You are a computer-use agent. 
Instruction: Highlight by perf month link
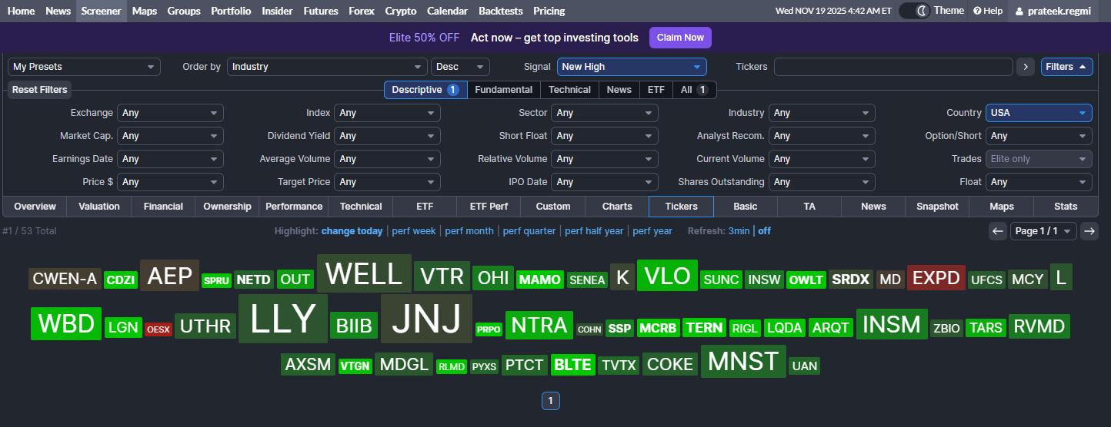tap(469, 231)
